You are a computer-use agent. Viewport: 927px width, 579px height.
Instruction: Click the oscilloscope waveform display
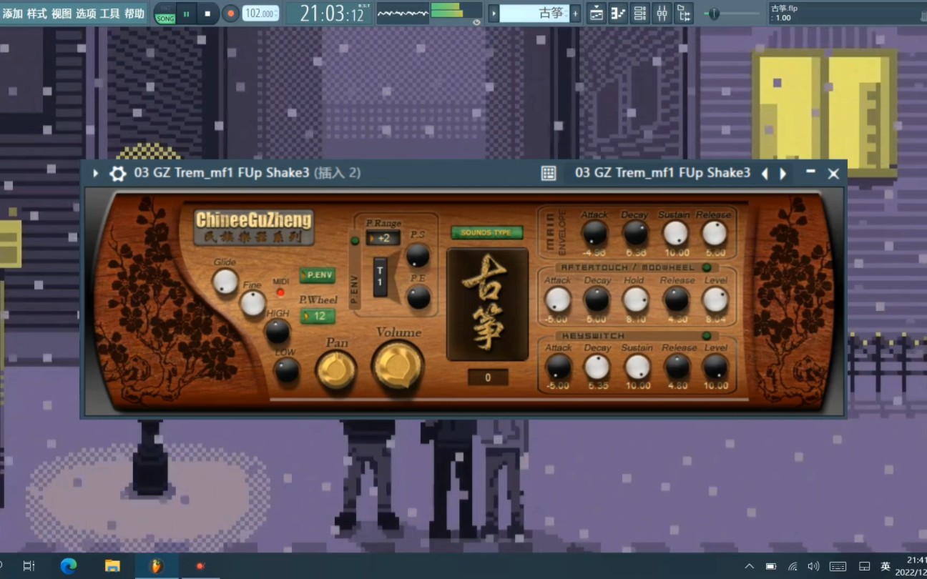(403, 13)
